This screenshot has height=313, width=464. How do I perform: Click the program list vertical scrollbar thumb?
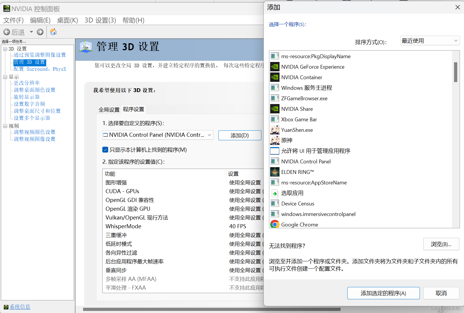tap(456, 72)
